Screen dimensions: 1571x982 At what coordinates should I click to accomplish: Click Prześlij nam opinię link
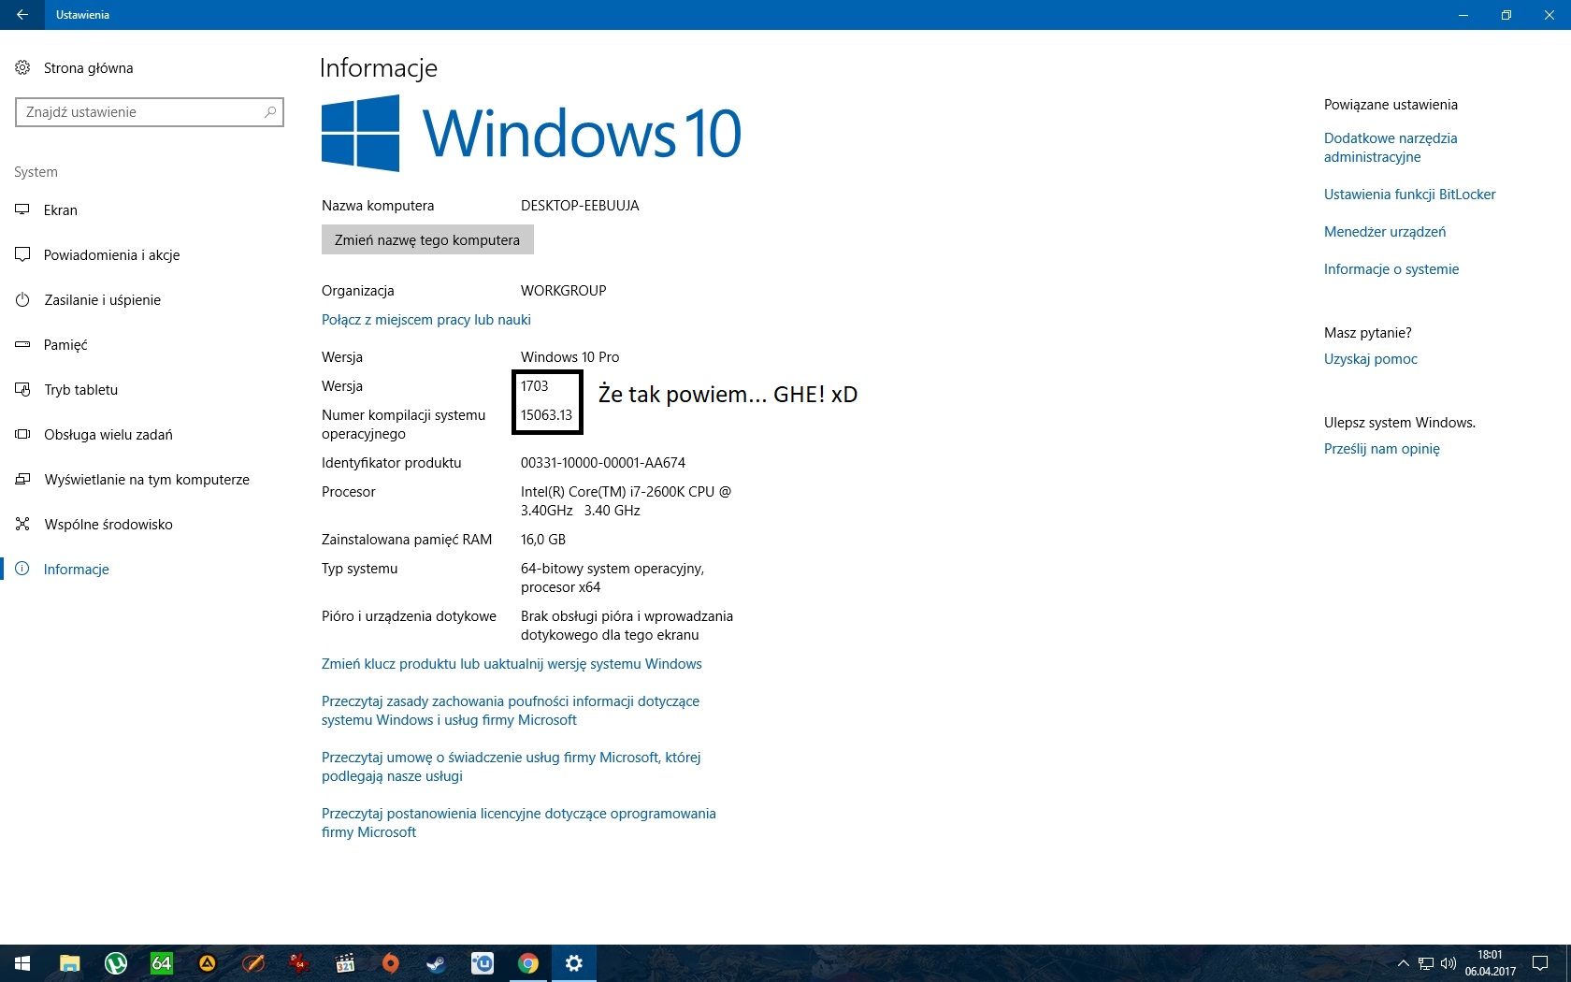[x=1382, y=449]
